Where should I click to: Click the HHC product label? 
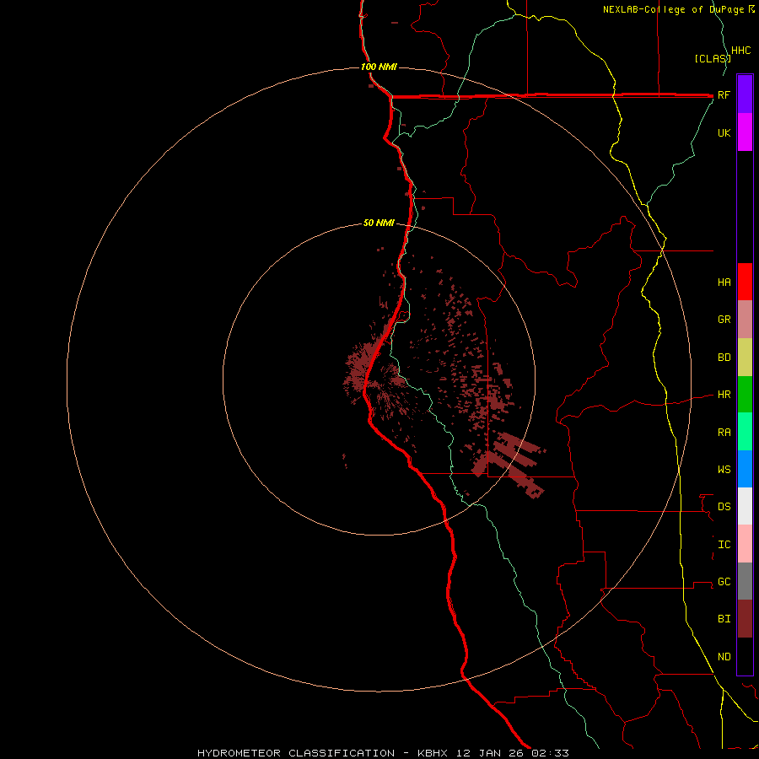point(741,51)
